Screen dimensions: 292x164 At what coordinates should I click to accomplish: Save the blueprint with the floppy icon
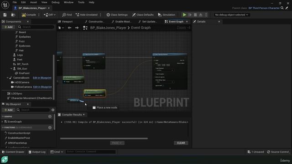[5, 15]
